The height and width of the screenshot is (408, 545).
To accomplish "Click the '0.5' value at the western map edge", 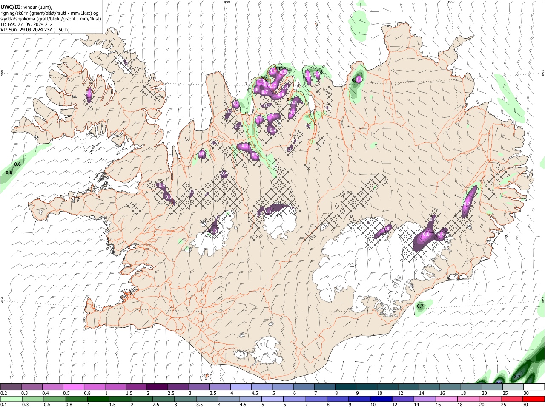I will [9, 173].
